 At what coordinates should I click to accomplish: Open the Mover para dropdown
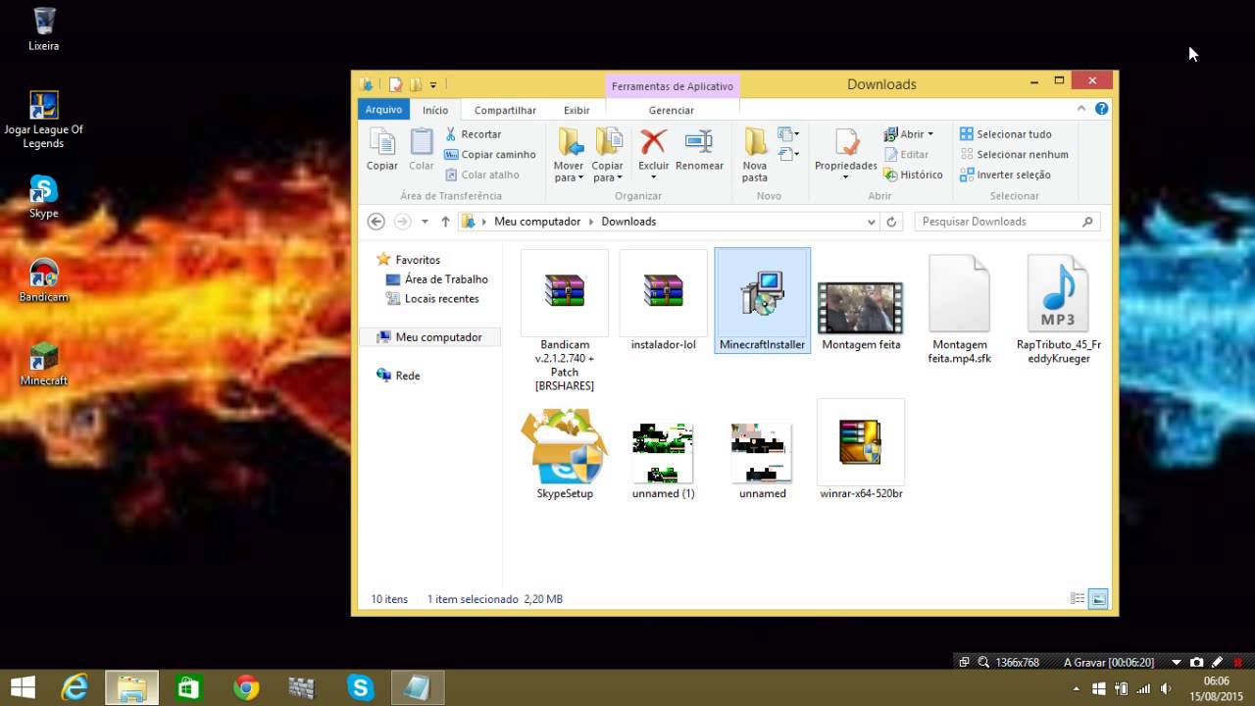point(569,172)
